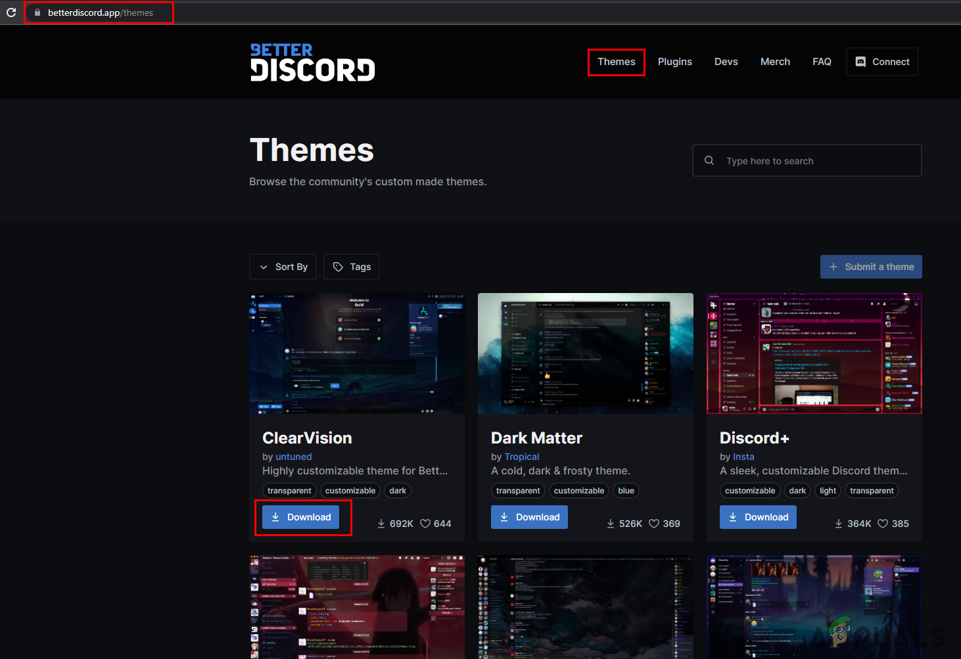Click the browser reload icon
The image size is (961, 659).
pyautogui.click(x=11, y=12)
